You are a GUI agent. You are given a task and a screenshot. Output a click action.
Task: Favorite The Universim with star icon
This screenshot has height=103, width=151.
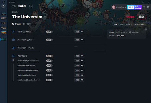point(45,17)
